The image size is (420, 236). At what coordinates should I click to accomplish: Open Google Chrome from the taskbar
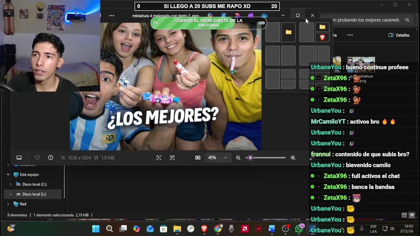218,229
